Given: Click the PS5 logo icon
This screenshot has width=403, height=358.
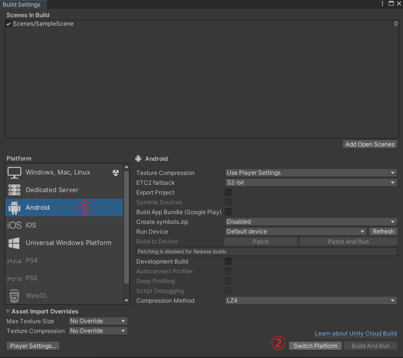Looking at the screenshot, I should [14, 279].
